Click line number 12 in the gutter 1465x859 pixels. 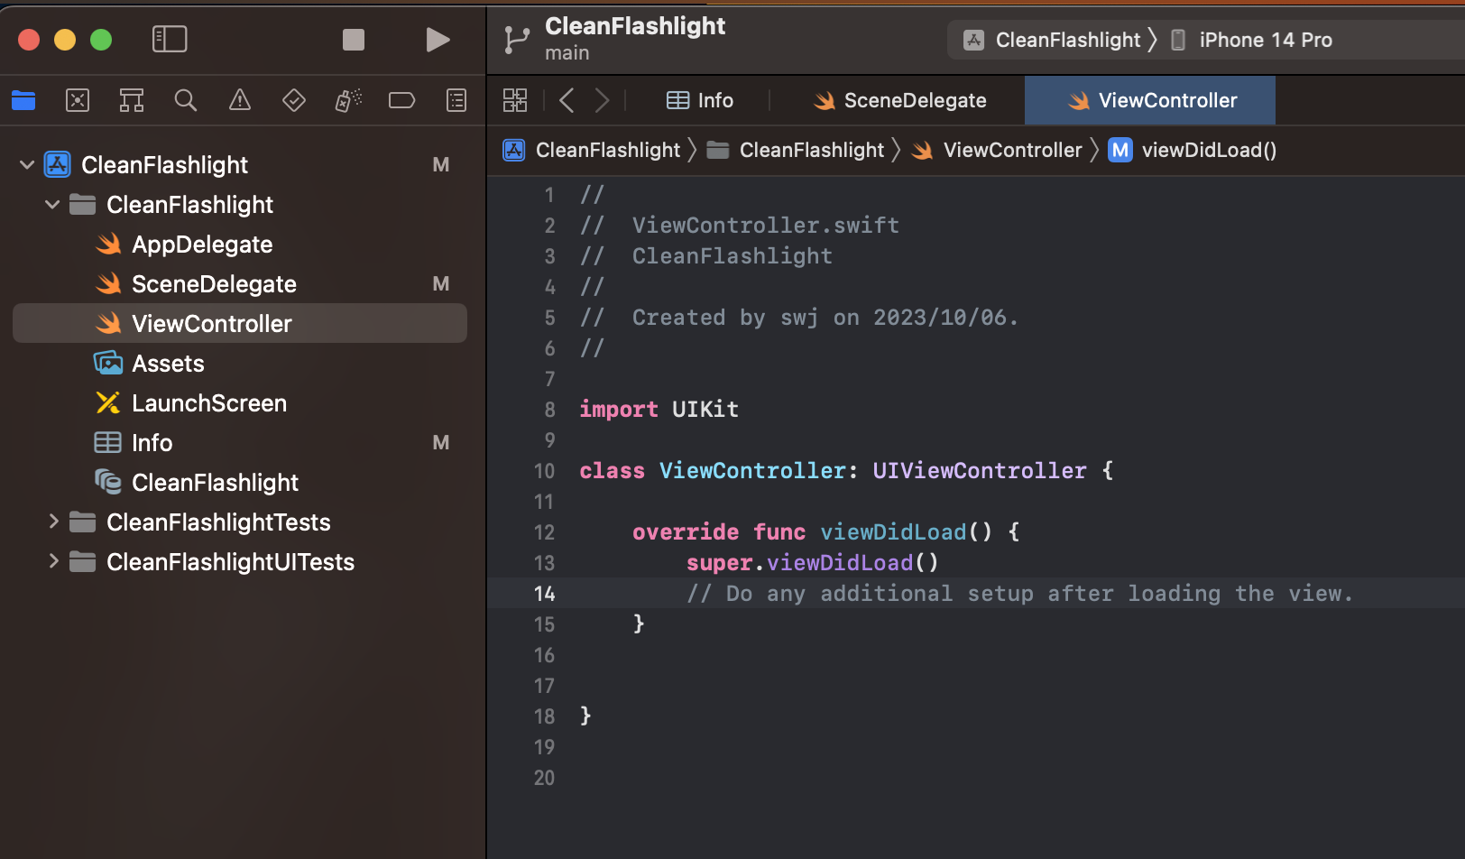[x=545, y=532]
